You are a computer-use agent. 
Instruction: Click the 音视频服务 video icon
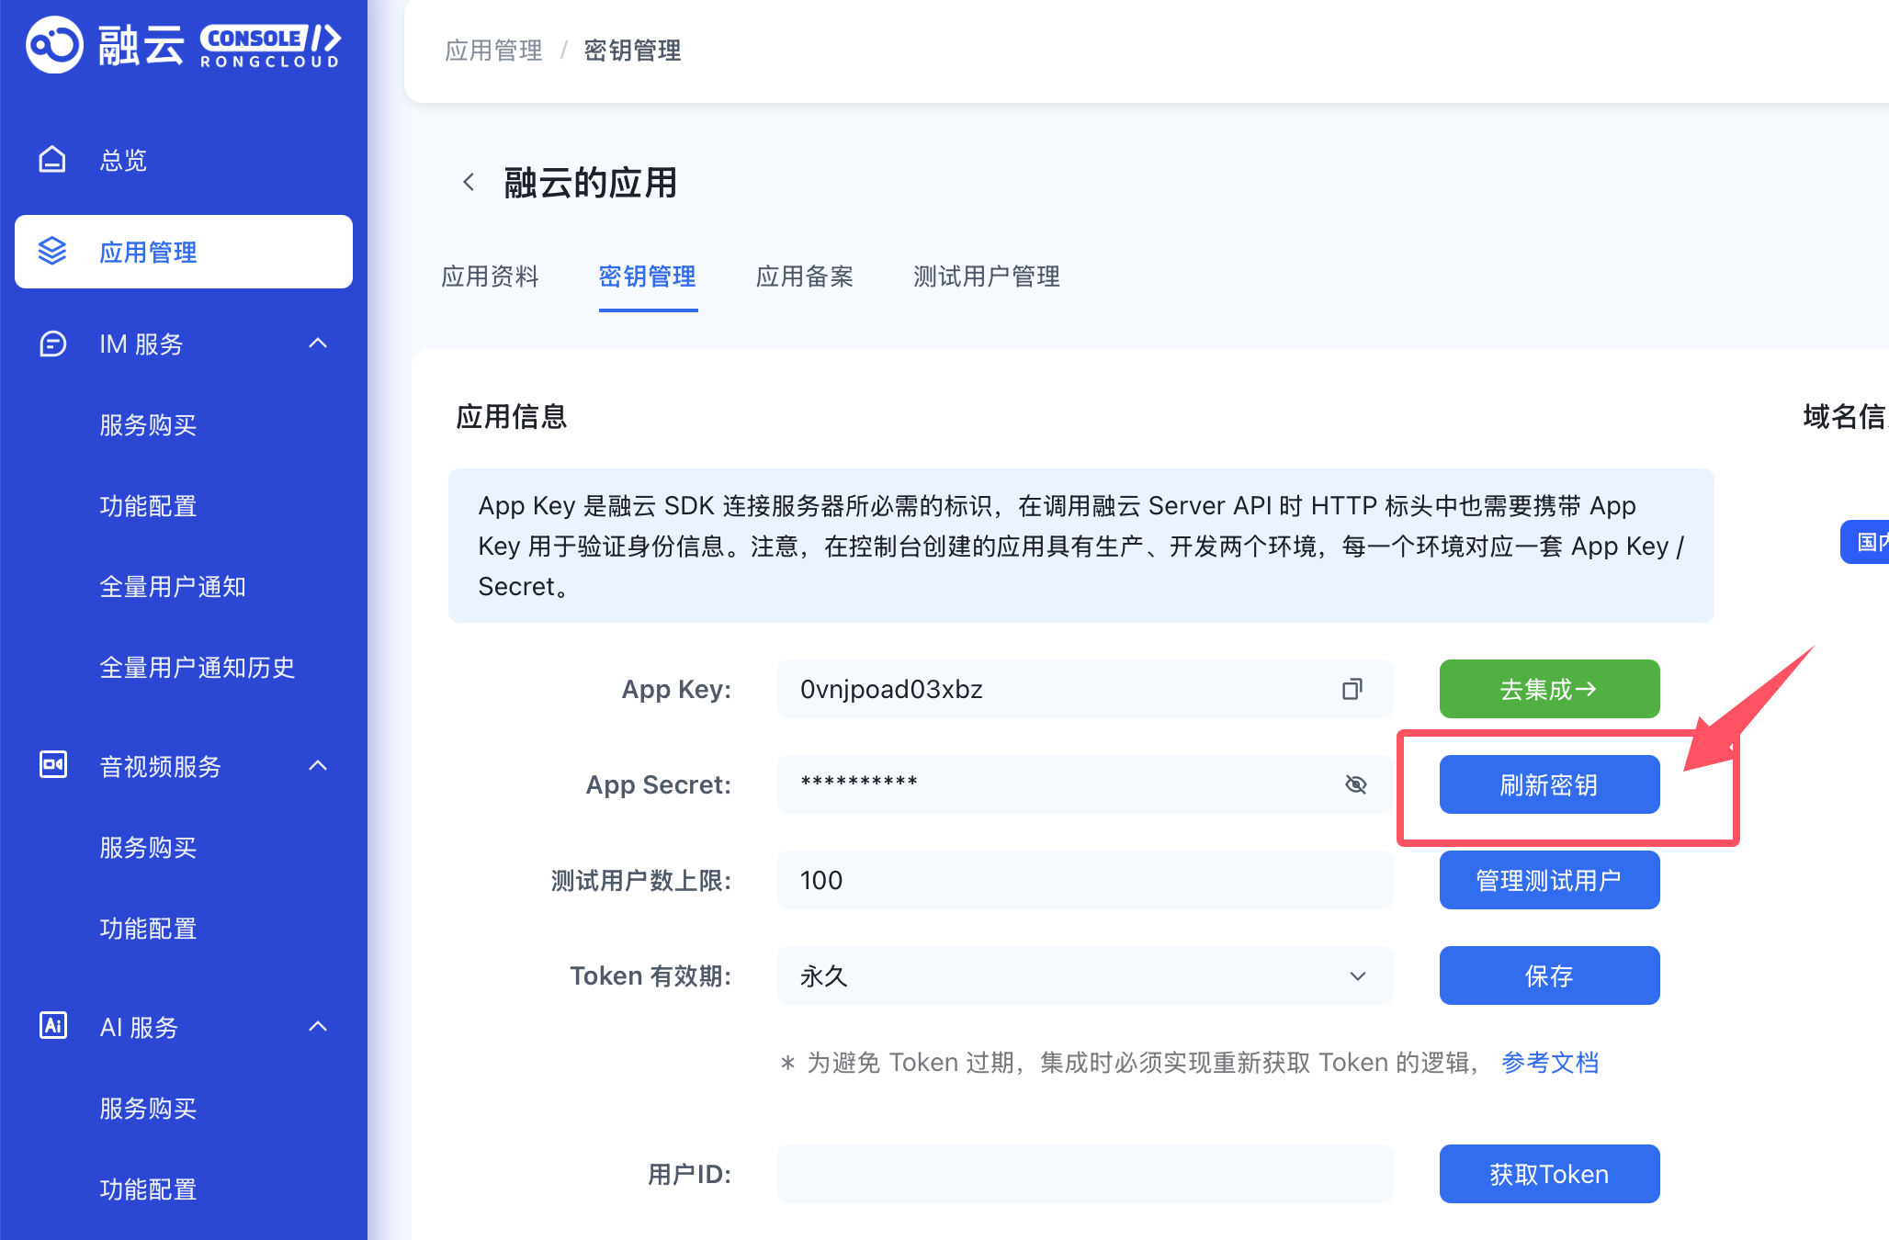click(x=52, y=765)
